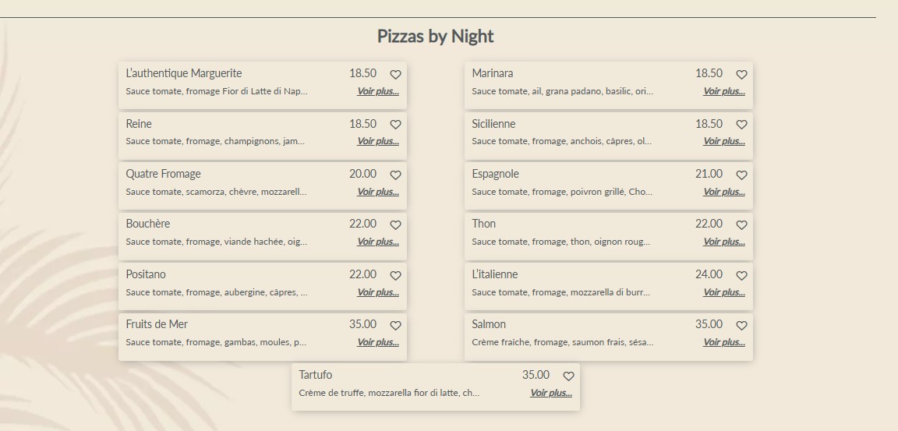Click the Pizzas by Night heading
This screenshot has height=431, width=898.
tap(435, 36)
